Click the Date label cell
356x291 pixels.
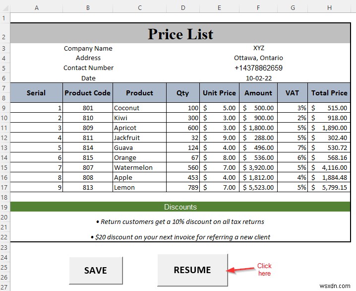(88, 78)
